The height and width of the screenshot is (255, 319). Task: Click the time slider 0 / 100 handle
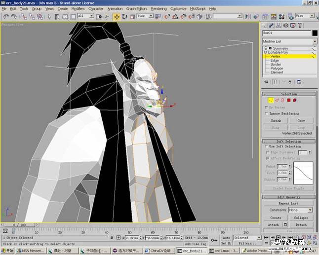click(20, 225)
